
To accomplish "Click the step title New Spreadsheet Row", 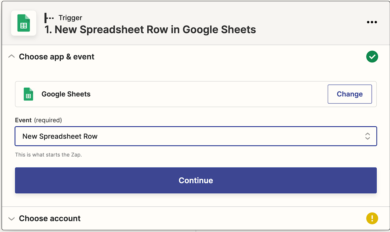I will tap(150, 29).
